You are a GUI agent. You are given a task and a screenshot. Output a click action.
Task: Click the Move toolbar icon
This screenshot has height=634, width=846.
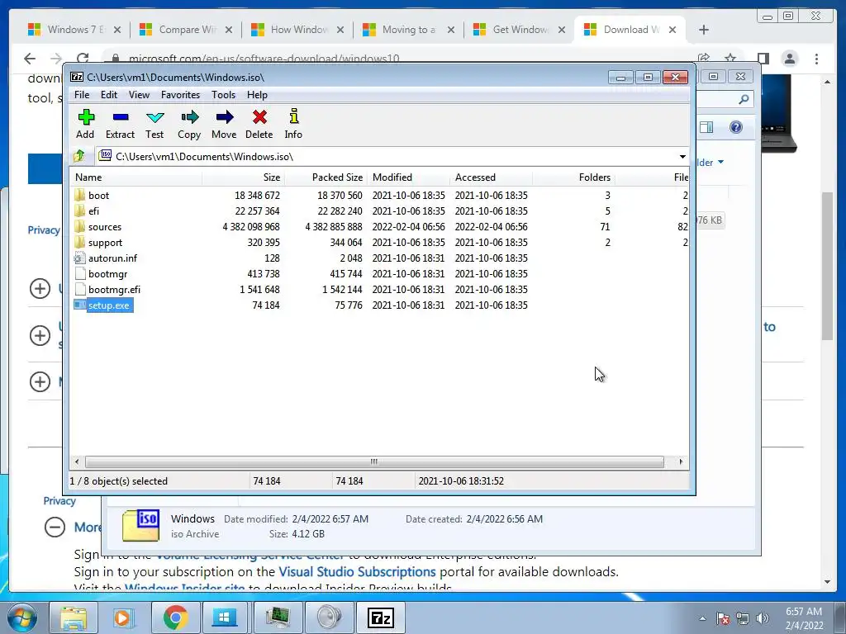click(x=224, y=124)
